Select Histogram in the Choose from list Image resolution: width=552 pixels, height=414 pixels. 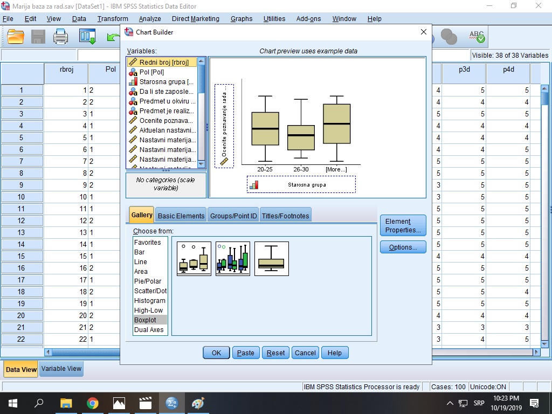[150, 301]
